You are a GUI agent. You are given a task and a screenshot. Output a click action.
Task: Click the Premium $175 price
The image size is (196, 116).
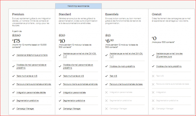[16, 41]
